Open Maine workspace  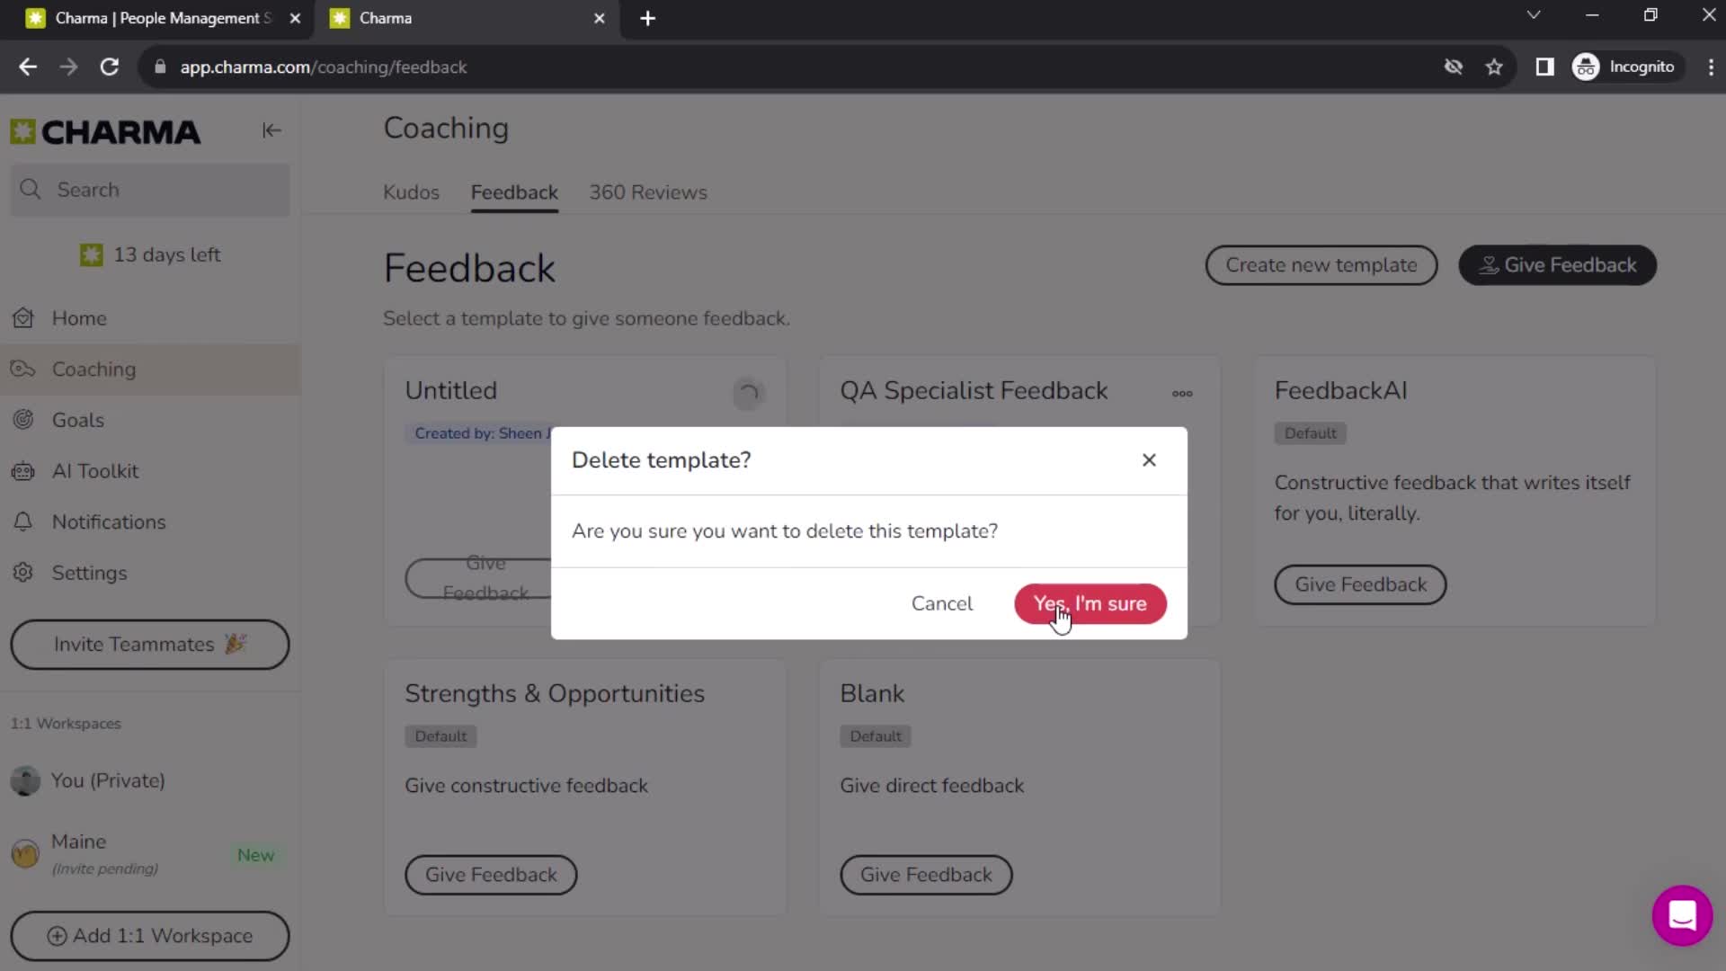point(150,853)
